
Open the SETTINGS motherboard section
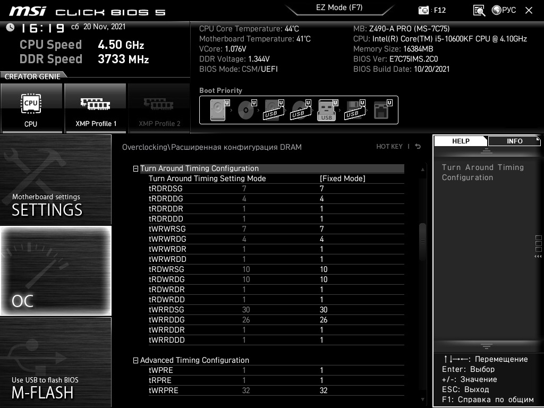55,180
